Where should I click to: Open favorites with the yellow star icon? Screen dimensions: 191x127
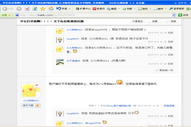point(43,9)
